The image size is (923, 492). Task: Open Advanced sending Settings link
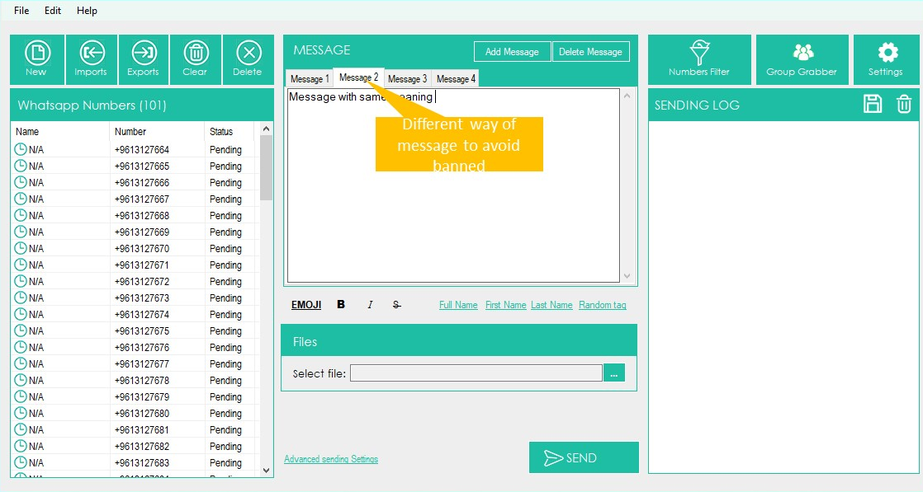coord(331,459)
